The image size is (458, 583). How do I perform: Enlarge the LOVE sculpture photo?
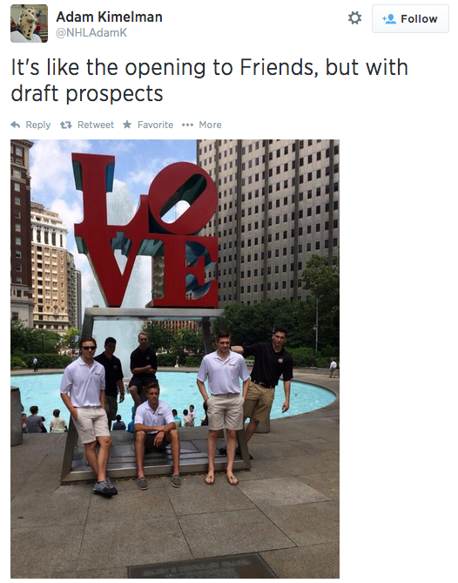click(175, 359)
